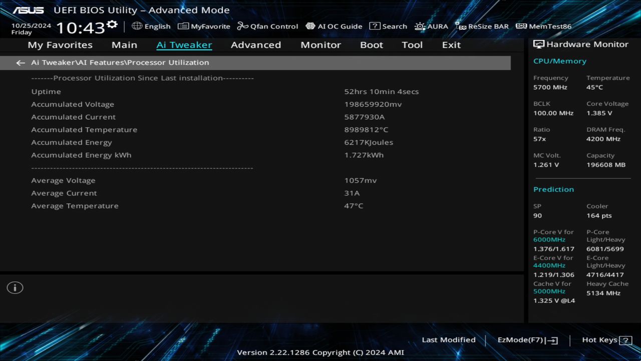Open AURA lighting settings
Screen dimensions: 641x361
(x=431, y=26)
